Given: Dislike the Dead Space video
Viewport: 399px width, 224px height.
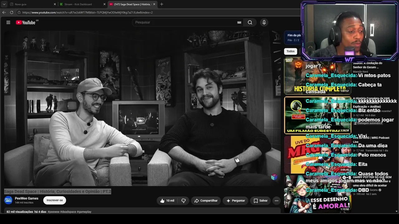Looking at the screenshot, I should pos(184,201).
